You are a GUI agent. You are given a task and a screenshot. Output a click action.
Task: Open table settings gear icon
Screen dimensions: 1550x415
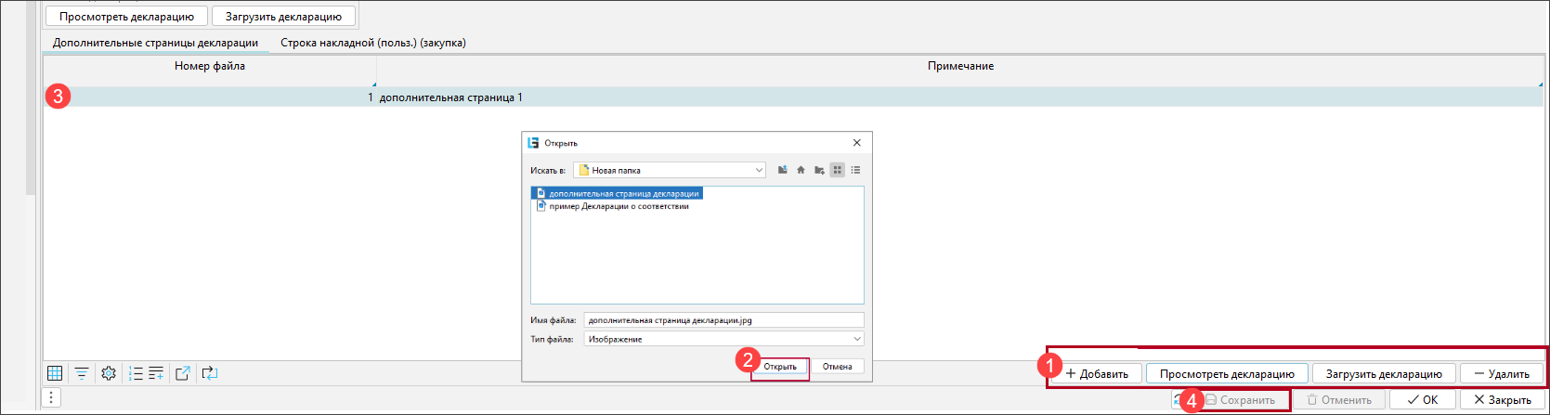pyautogui.click(x=109, y=373)
